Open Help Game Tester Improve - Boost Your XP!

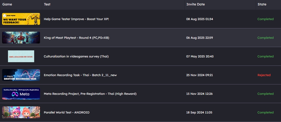pyautogui.click(x=76, y=19)
